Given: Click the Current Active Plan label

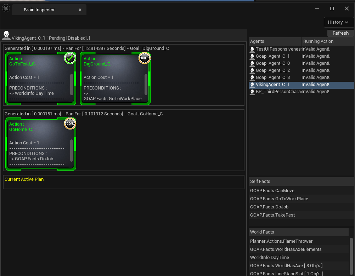Looking at the screenshot, I should point(24,179).
